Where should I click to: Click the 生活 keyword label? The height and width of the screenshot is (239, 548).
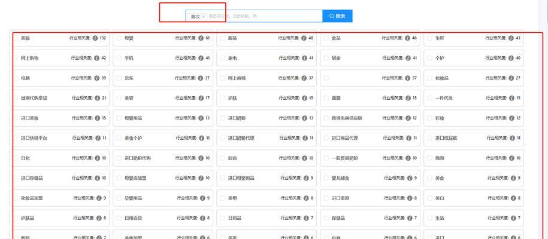tap(440, 218)
